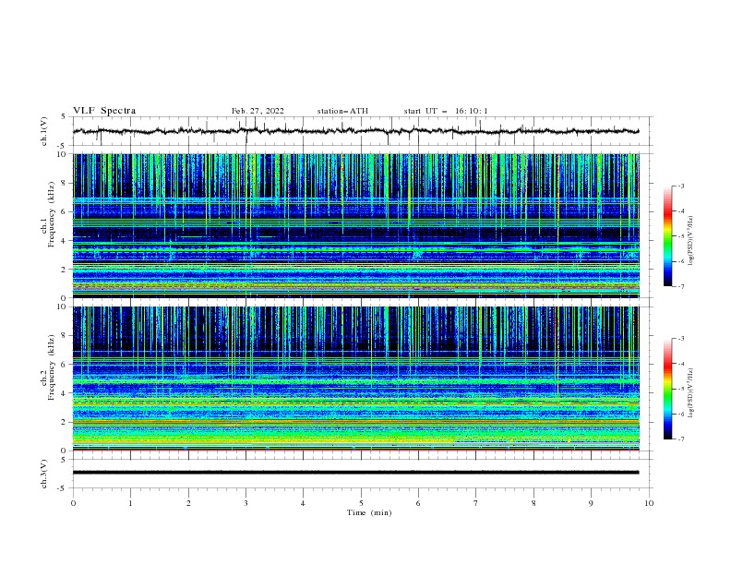Viewport: 731px width, 565px height.
Task: Click the '-3' value on ch.1 colorbar
Action: point(680,186)
